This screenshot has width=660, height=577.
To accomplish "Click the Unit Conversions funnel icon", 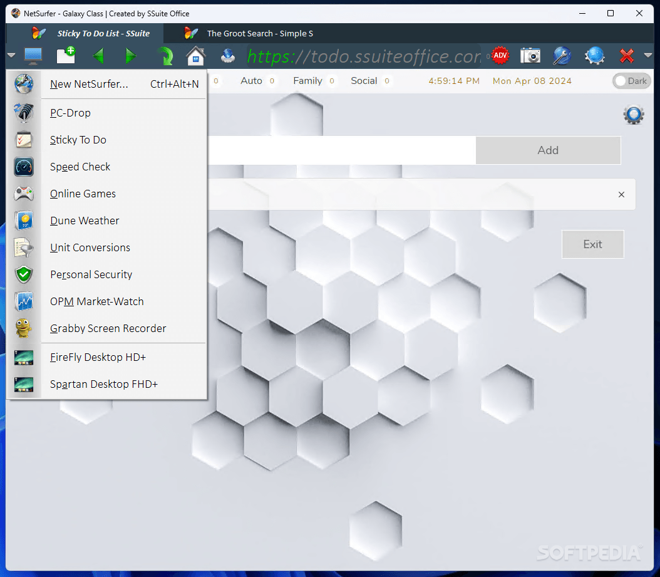I will click(x=24, y=247).
